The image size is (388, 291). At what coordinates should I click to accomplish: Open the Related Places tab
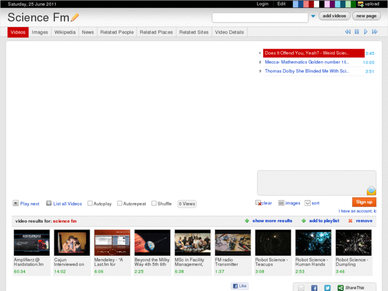pos(156,32)
